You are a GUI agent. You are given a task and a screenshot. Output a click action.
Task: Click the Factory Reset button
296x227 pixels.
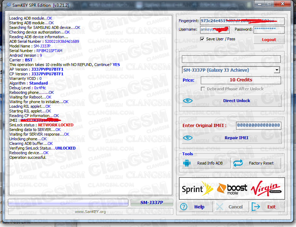257,163
